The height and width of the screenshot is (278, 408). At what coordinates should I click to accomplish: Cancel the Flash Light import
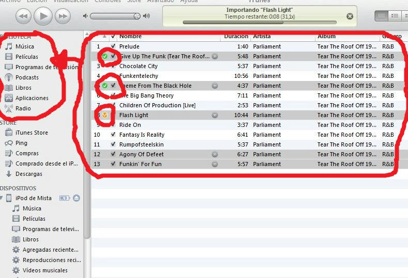350,17
